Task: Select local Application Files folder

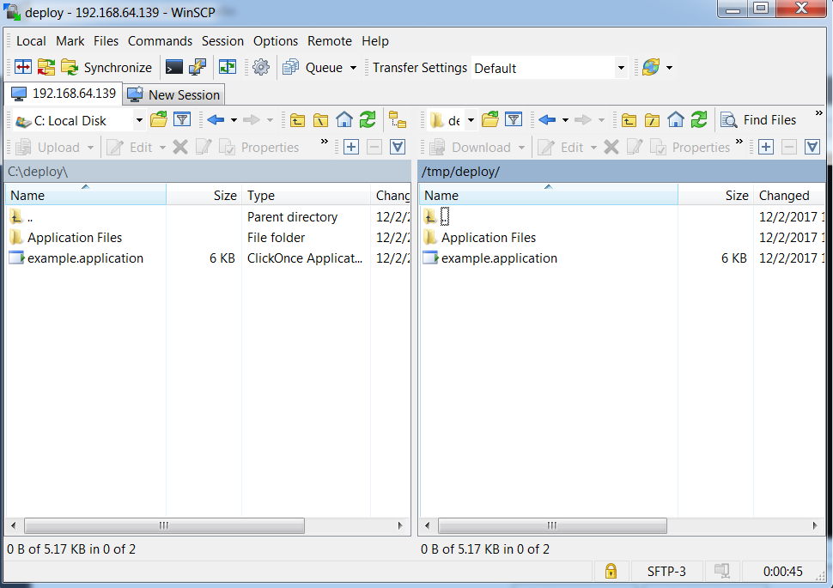Action: click(75, 238)
